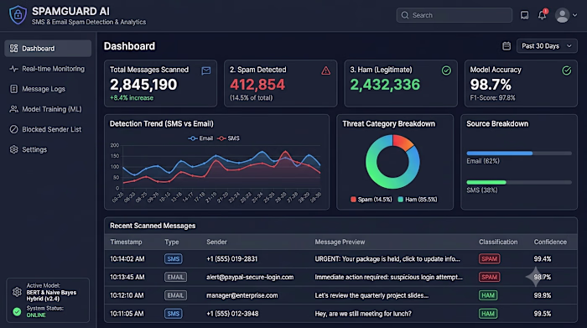Screen dimensions: 587x328
Task: Sort by Classification column header
Action: click(x=498, y=242)
